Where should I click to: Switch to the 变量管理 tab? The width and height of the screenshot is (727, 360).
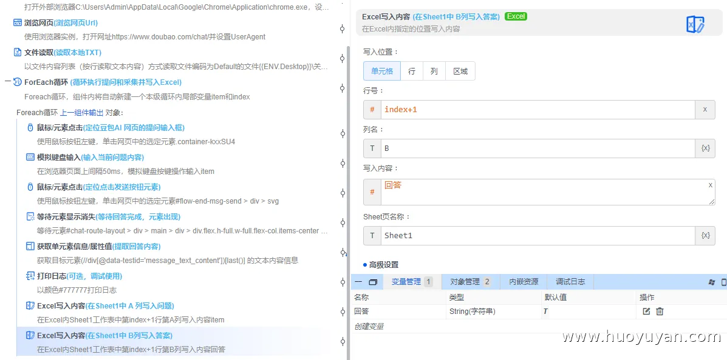point(411,282)
